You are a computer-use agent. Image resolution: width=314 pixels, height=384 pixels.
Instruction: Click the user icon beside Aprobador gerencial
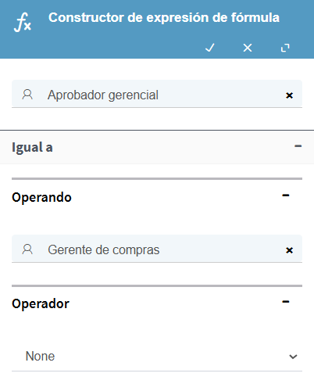(27, 95)
